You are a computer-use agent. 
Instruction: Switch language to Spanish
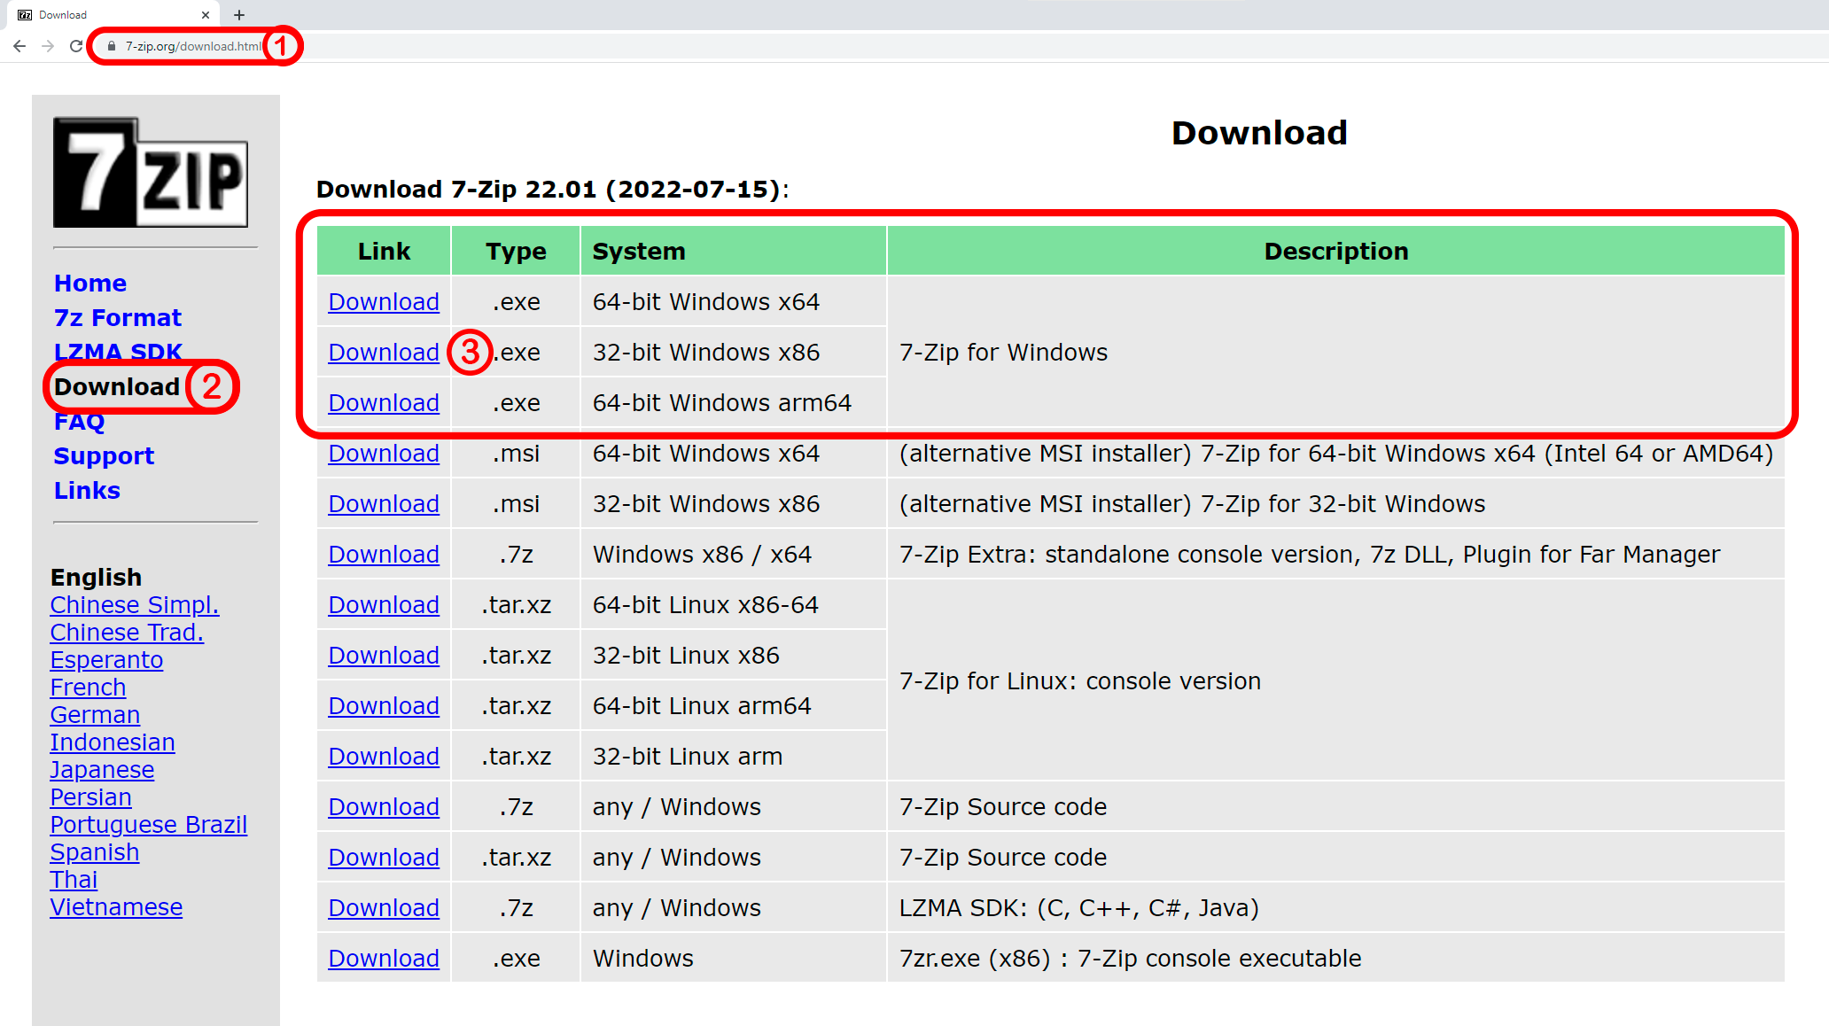click(95, 852)
